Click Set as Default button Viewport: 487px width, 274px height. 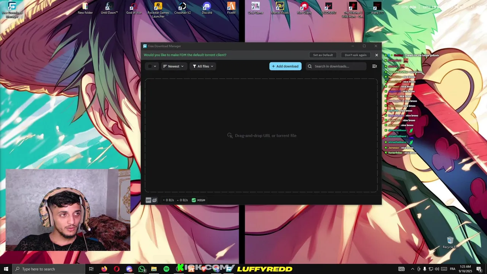(323, 55)
